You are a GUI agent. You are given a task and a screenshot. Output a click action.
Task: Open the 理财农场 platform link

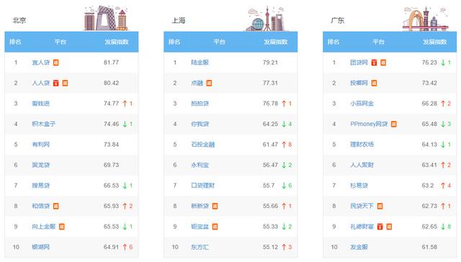pos(362,145)
